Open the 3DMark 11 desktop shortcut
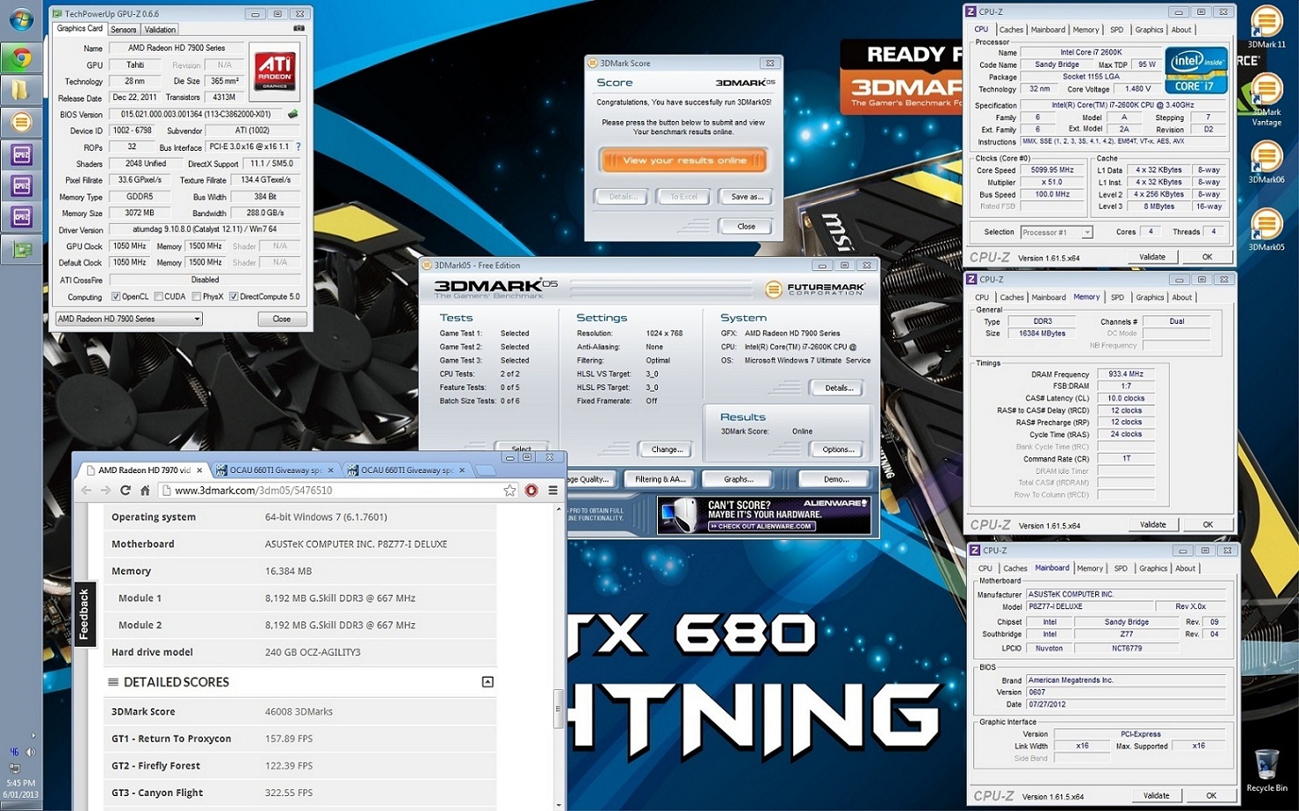The image size is (1299, 811). coord(1267,28)
